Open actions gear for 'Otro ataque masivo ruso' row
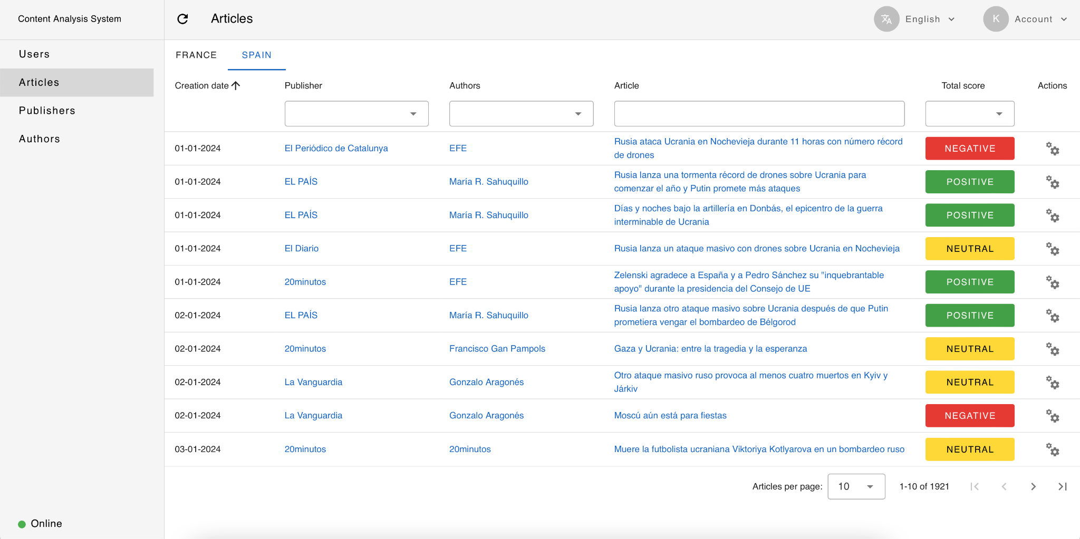 (1053, 382)
